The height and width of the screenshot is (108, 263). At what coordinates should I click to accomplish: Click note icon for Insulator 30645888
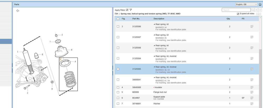(x=252, y=87)
